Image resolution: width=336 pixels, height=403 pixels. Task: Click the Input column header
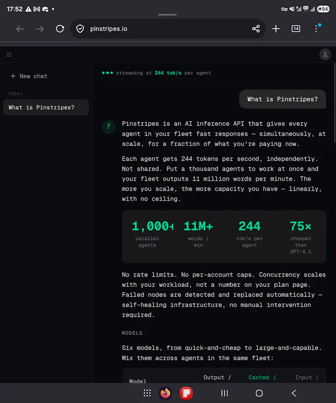tap(307, 377)
